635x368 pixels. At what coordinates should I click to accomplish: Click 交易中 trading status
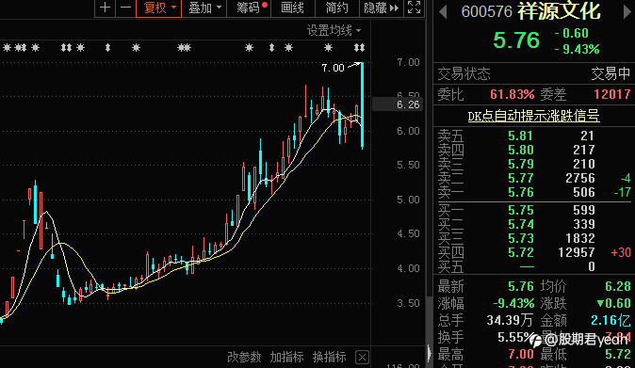611,74
